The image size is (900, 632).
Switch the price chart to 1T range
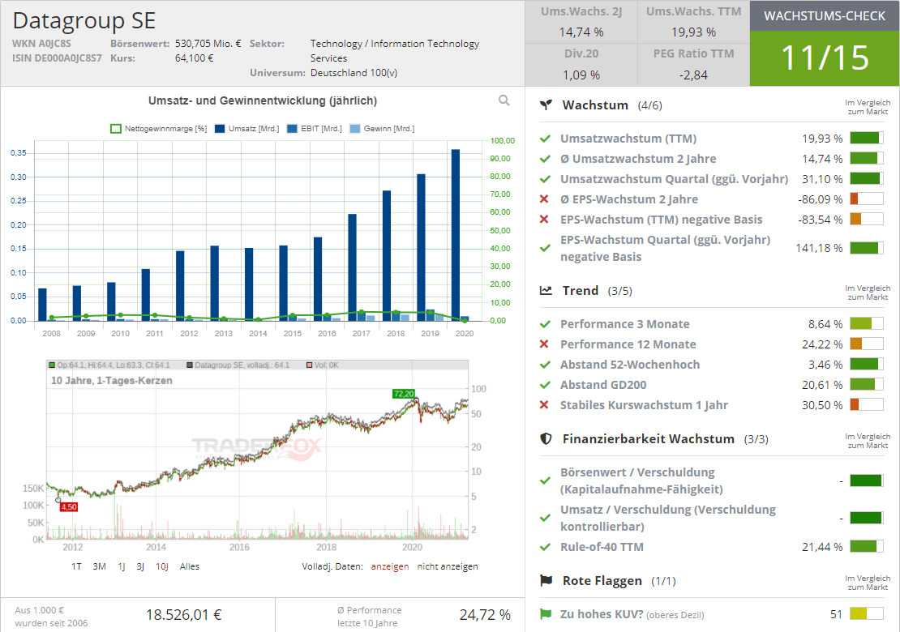tap(76, 566)
